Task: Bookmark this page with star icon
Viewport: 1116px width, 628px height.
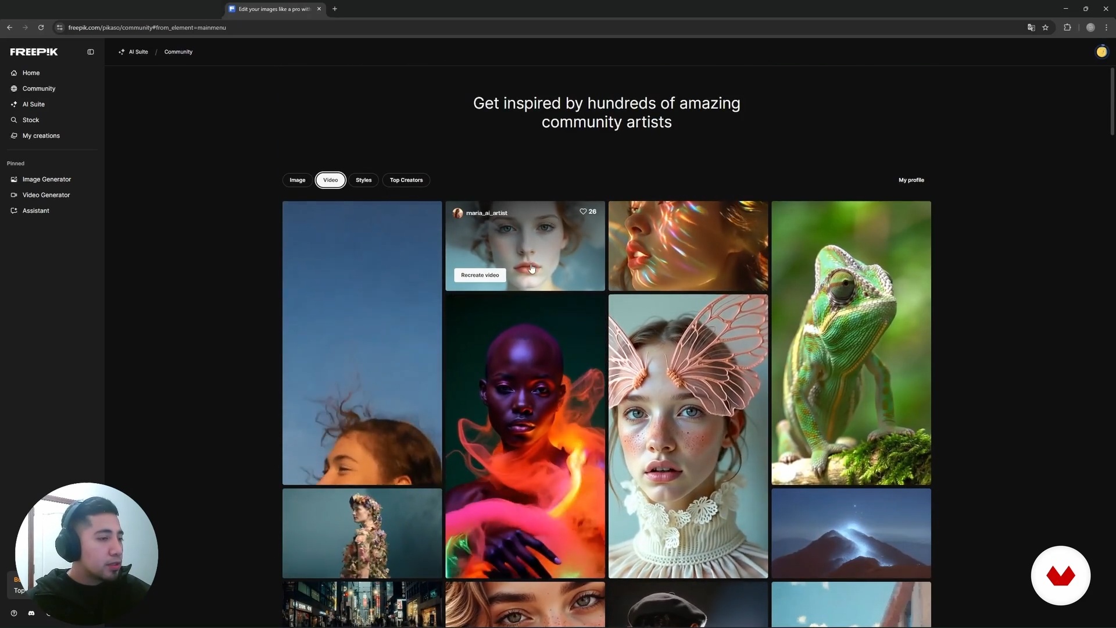Action: [1045, 27]
